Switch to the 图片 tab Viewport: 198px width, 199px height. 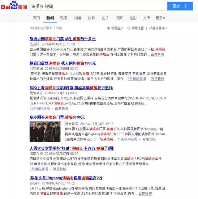(105, 18)
